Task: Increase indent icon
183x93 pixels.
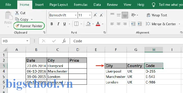Action: point(140,24)
